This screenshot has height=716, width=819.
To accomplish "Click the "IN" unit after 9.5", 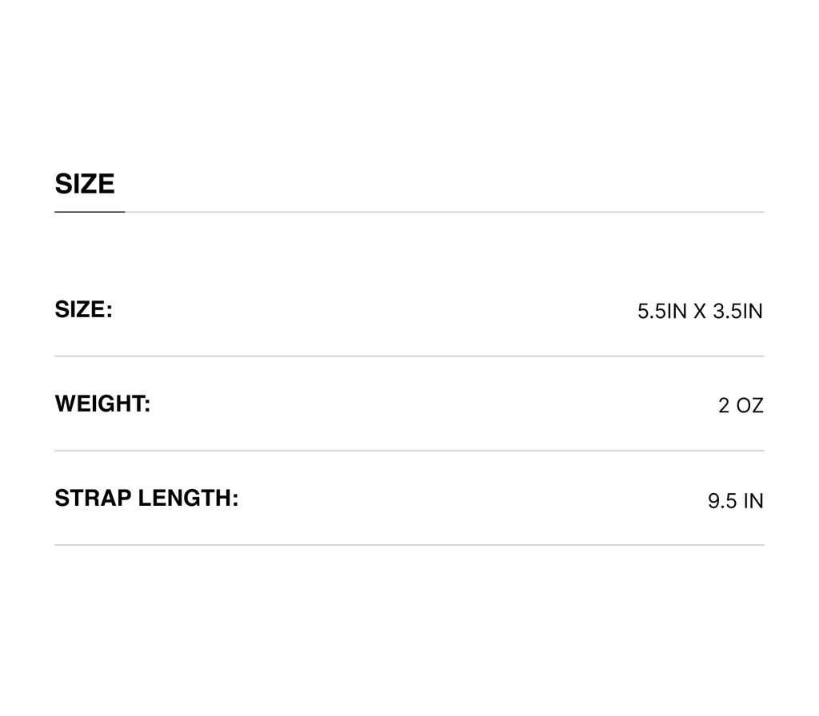I will (x=753, y=502).
